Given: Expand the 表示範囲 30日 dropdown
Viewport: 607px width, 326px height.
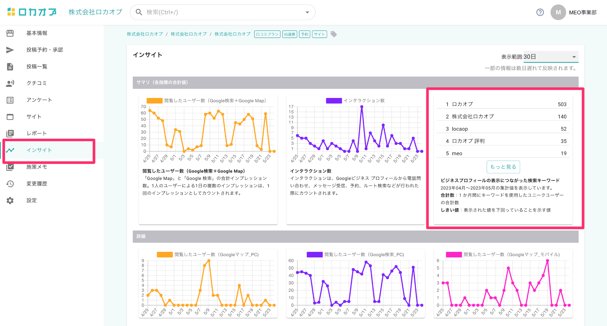Looking at the screenshot, I should pos(550,57).
